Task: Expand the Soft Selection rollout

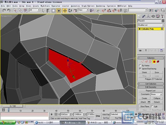Action: (151, 84)
